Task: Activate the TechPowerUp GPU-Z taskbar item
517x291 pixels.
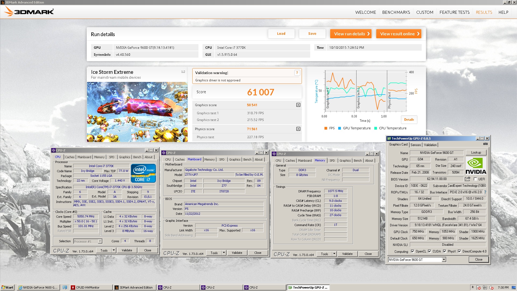Action: click(x=308, y=287)
